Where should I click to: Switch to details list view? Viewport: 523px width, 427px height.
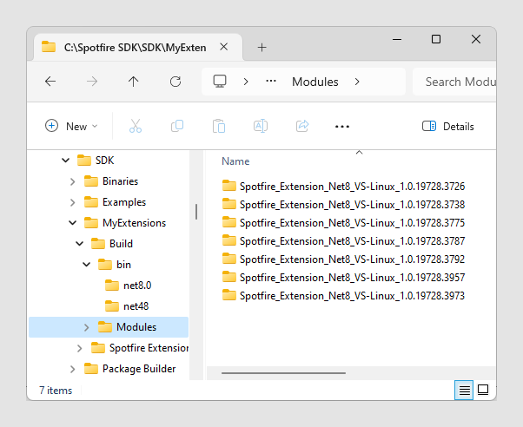(x=465, y=391)
